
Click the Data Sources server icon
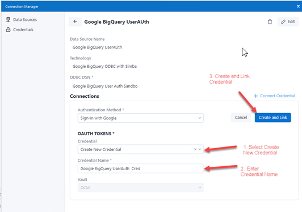(x=8, y=20)
